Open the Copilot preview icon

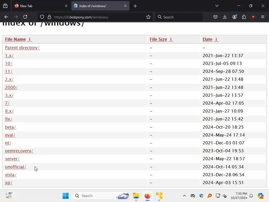261,196
